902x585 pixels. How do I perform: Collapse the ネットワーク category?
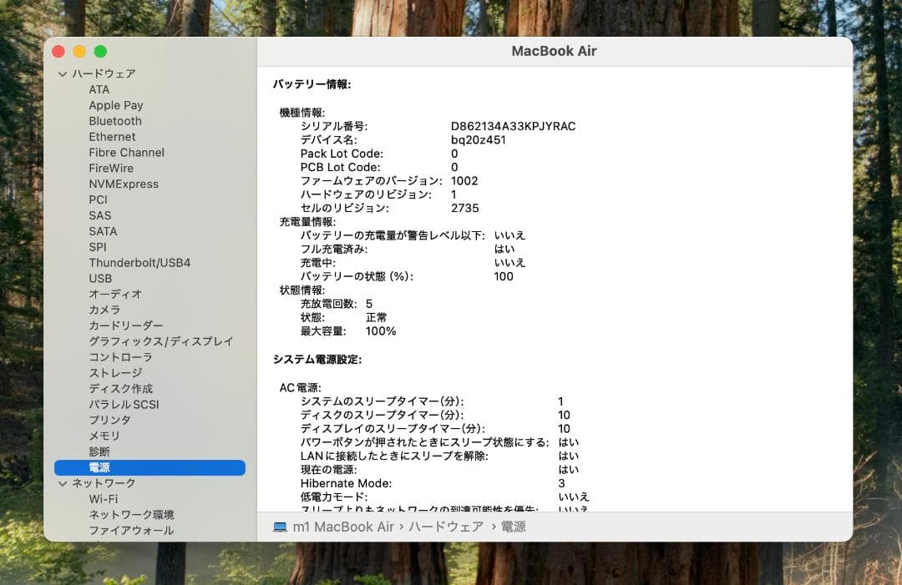(x=63, y=482)
